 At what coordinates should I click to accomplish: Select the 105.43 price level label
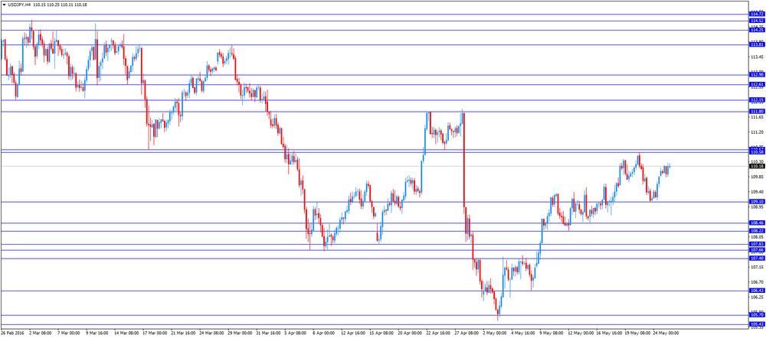(x=758, y=324)
